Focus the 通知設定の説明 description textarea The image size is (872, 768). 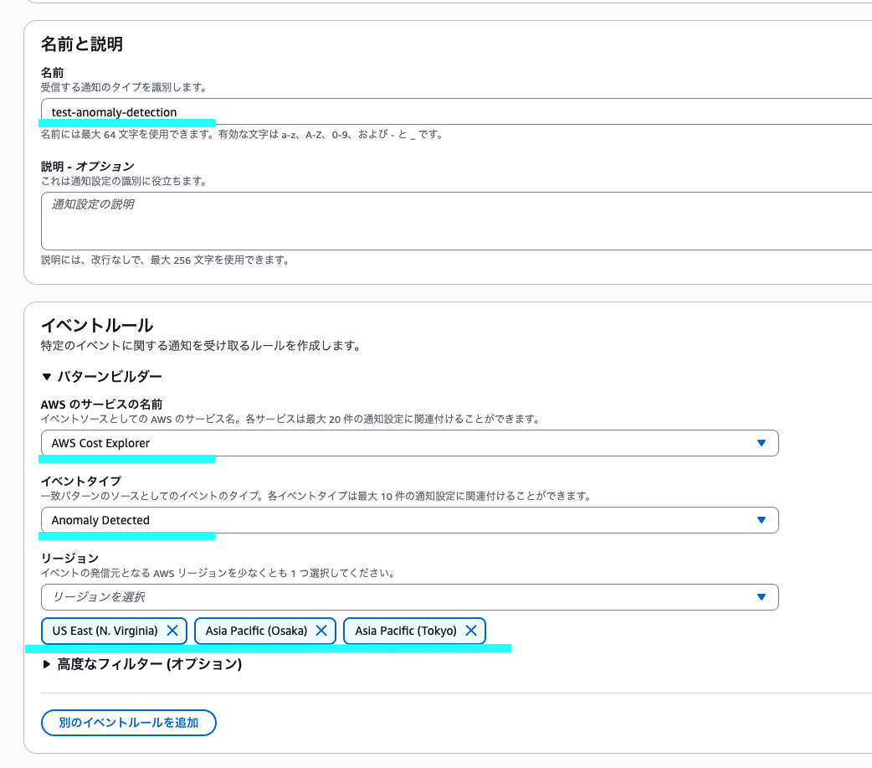point(456,221)
